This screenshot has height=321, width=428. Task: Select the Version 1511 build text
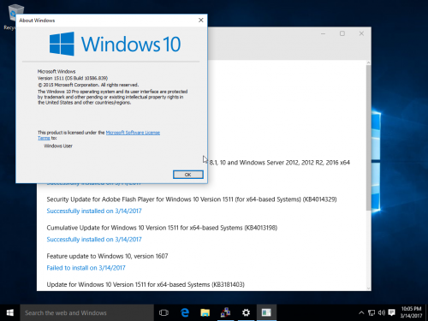[73, 78]
